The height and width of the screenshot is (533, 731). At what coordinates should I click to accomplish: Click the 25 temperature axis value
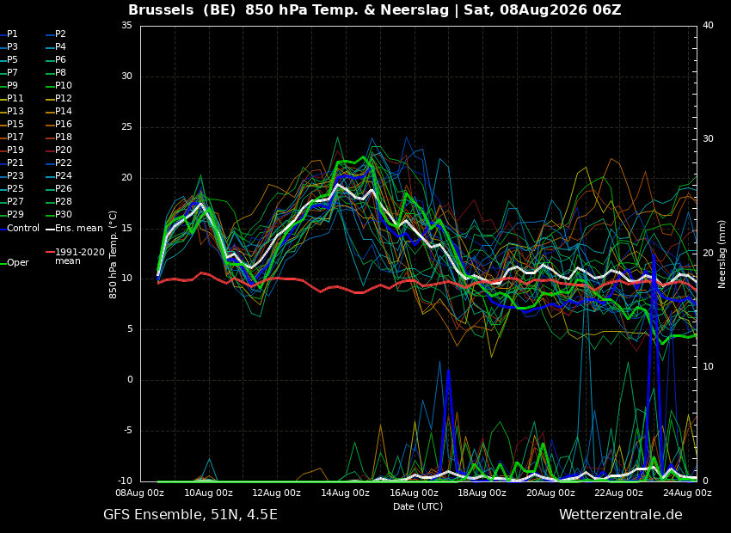pos(126,127)
